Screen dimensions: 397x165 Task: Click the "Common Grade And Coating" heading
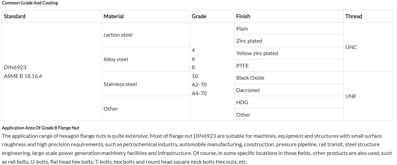tap(30, 3)
